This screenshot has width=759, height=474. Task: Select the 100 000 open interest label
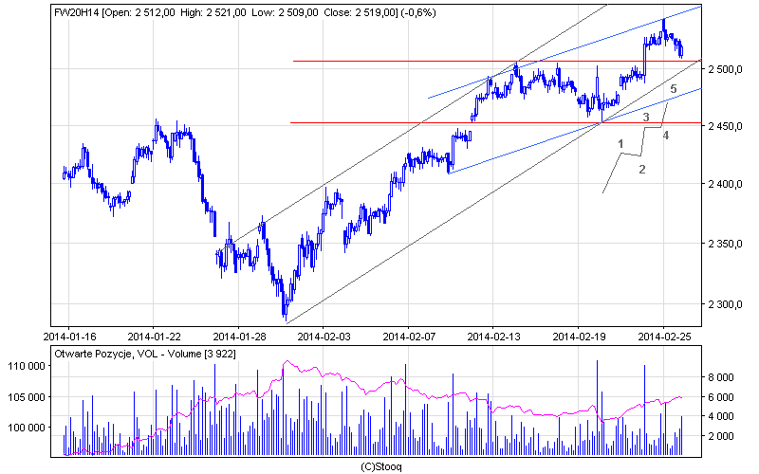click(x=27, y=428)
